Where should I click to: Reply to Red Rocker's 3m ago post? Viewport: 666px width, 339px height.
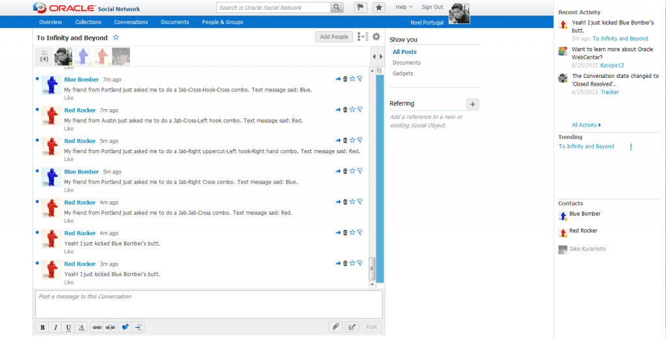tap(338, 263)
